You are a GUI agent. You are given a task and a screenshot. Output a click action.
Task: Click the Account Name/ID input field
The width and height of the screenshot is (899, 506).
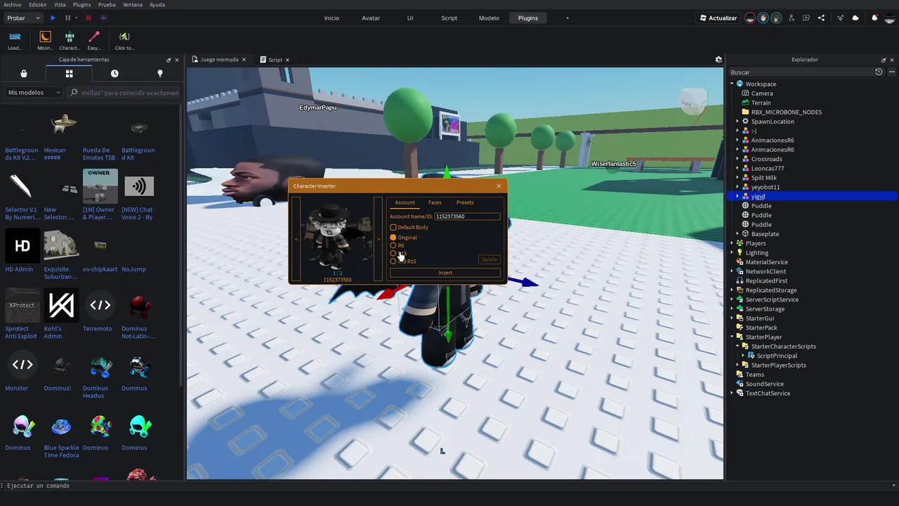tap(467, 216)
